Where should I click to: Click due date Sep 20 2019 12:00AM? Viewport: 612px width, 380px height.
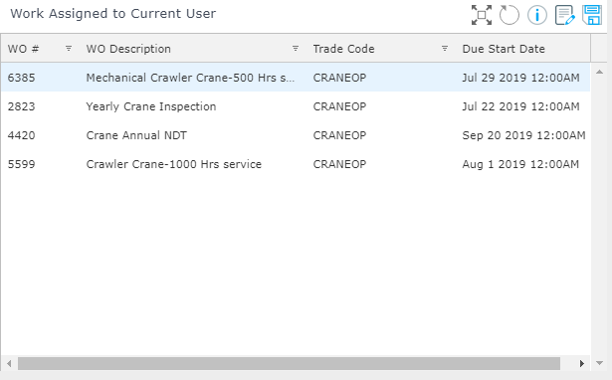523,135
